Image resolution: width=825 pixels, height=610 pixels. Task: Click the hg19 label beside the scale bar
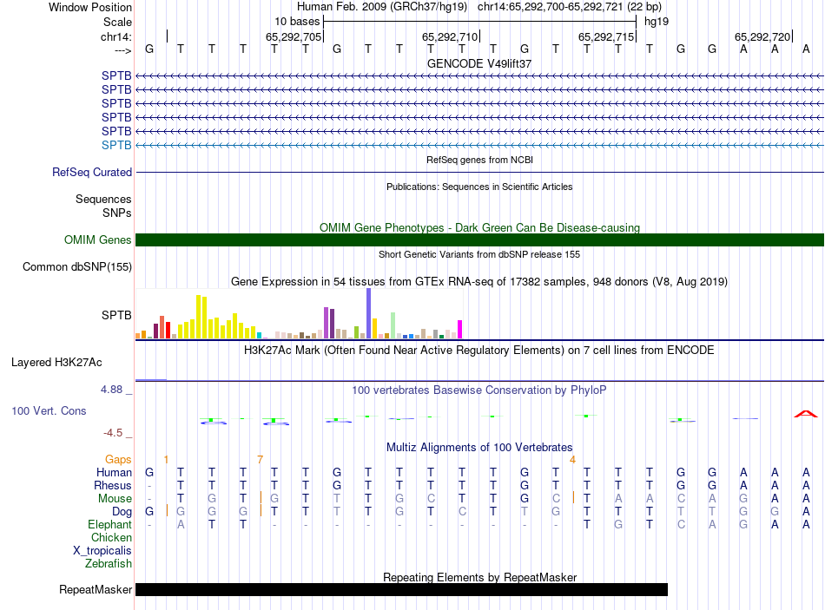click(x=657, y=22)
